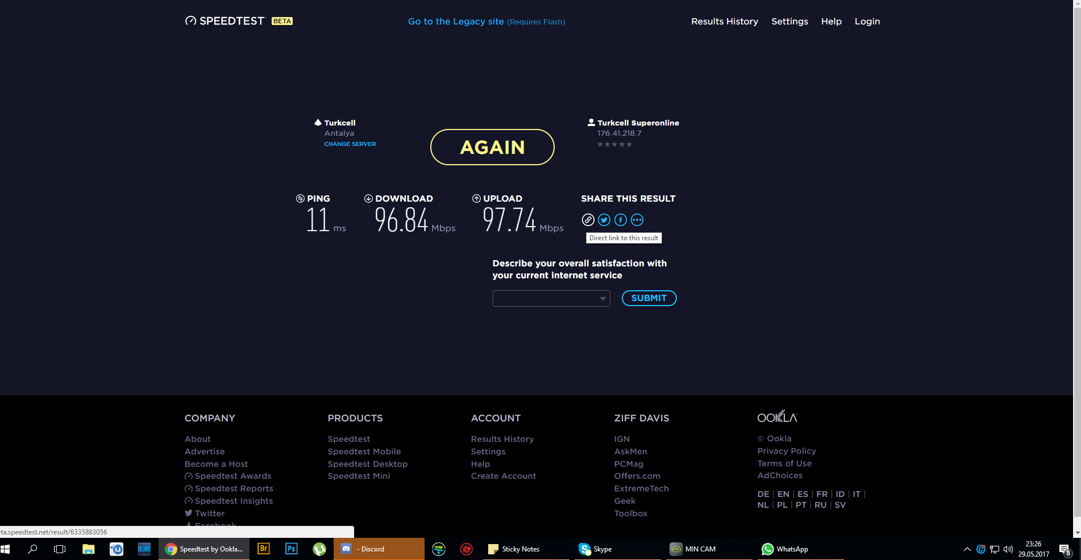This screenshot has width=1081, height=560.
Task: Share result on Facebook icon
Action: (x=621, y=220)
